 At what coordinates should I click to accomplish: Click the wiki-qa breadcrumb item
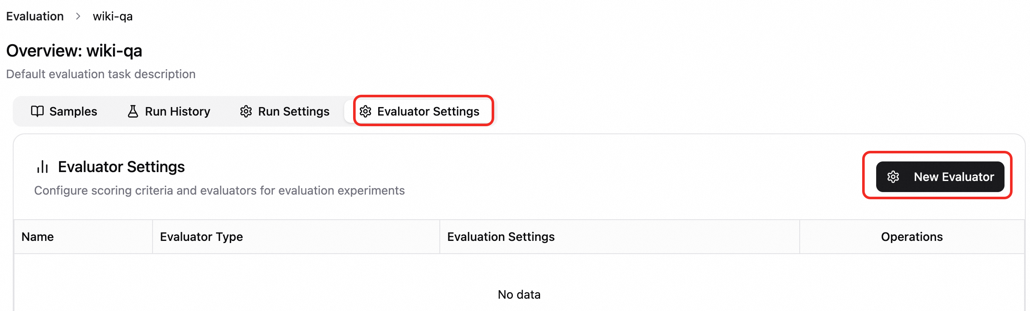tap(113, 16)
